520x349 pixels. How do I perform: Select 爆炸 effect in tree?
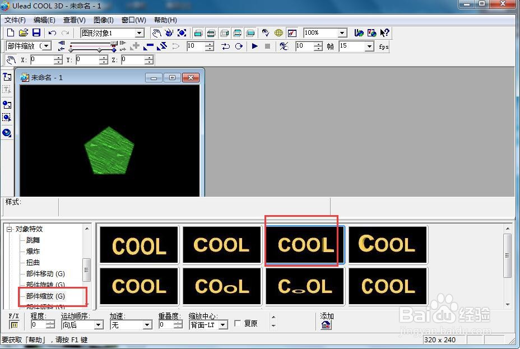33,251
